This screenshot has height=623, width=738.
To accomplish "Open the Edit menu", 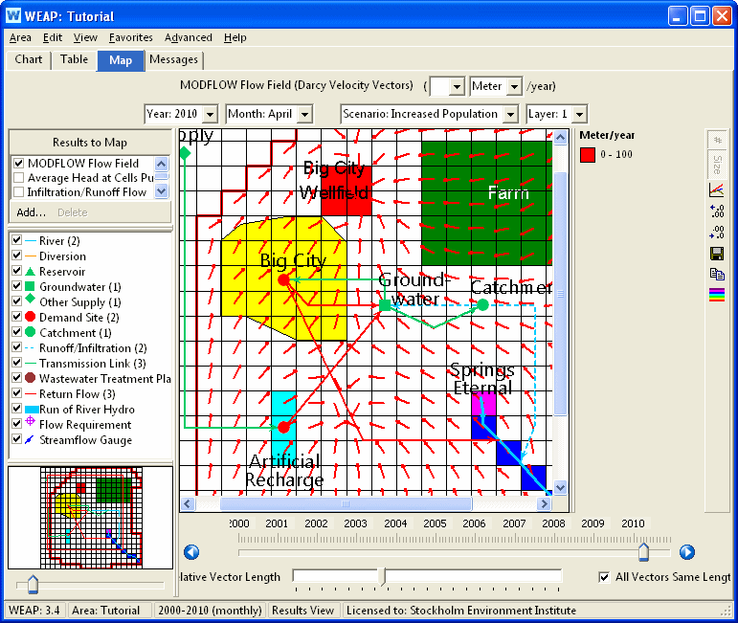I will [x=53, y=37].
